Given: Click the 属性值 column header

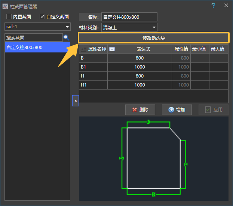Looking at the screenshot, I should coord(181,49).
